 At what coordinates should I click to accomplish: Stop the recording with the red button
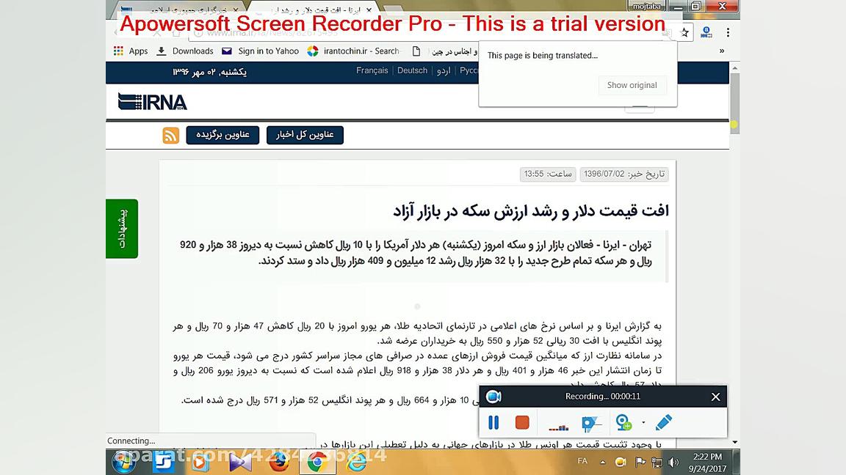pos(522,422)
